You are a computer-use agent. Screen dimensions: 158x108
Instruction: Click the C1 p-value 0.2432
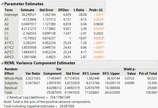(98, 33)
